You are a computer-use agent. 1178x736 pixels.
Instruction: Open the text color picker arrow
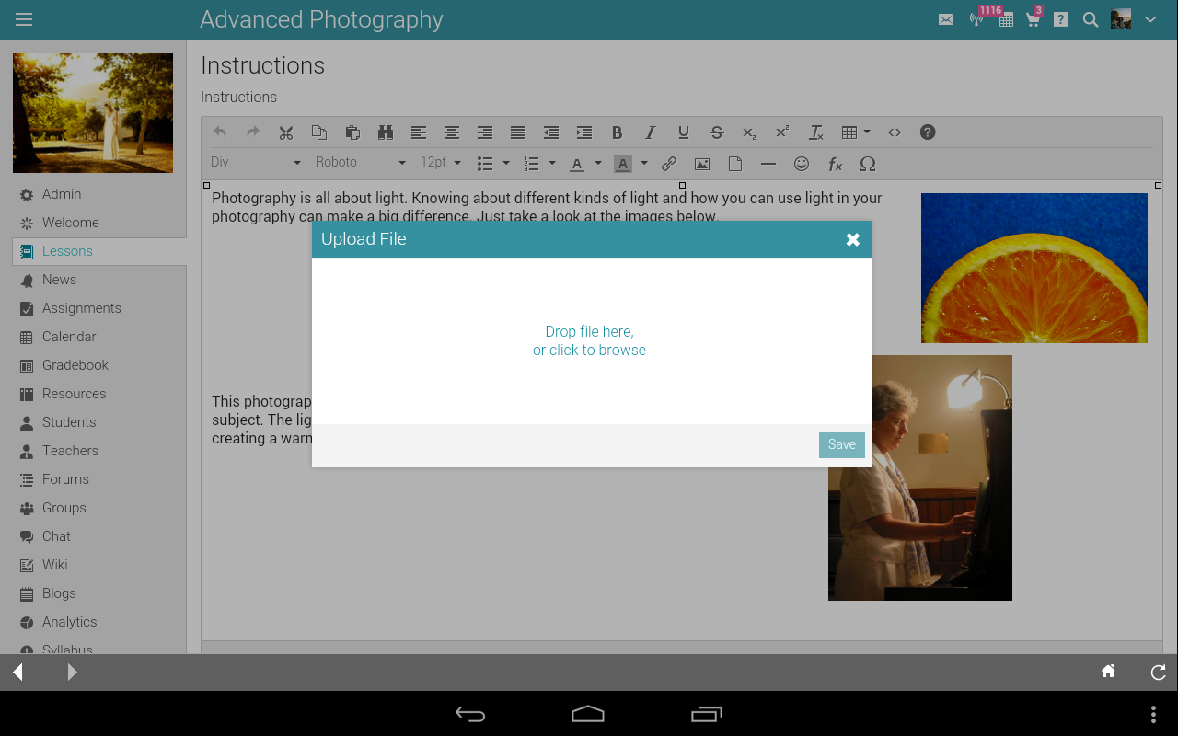pos(598,164)
